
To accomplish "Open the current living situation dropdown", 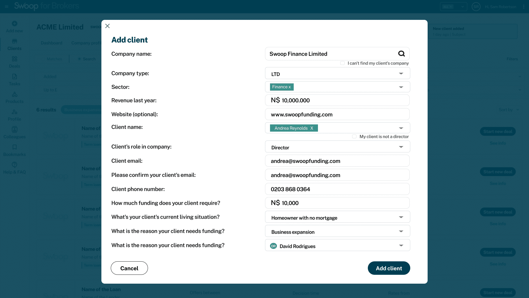I will (x=401, y=217).
